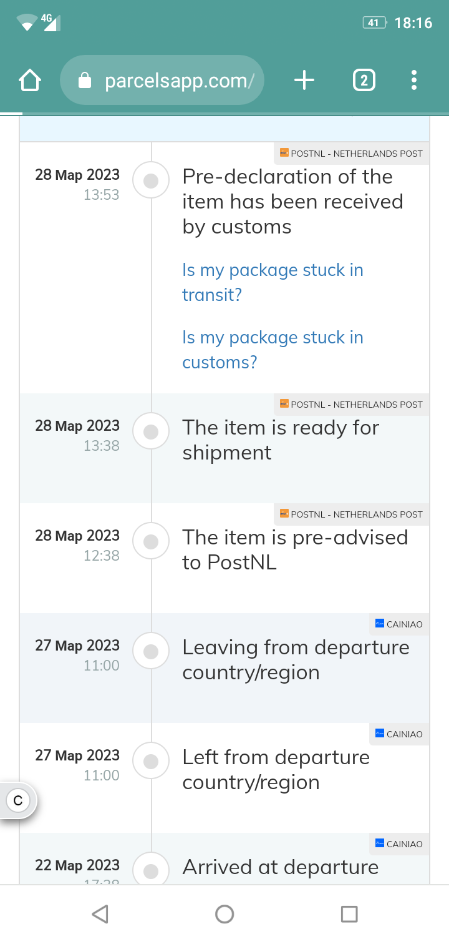This screenshot has height=944, width=449.
Task: Open "Is my package stuck in customs?" link
Action: (273, 350)
